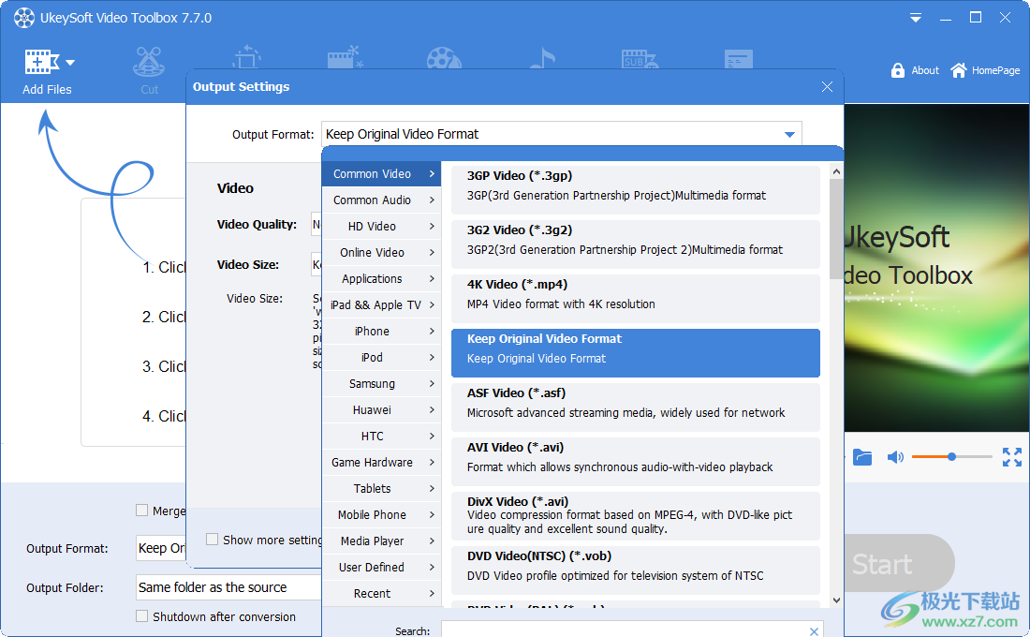Screen dimensions: 1030x637
Task: Choose 3GP Video (*.3gp) format
Action: pos(635,189)
